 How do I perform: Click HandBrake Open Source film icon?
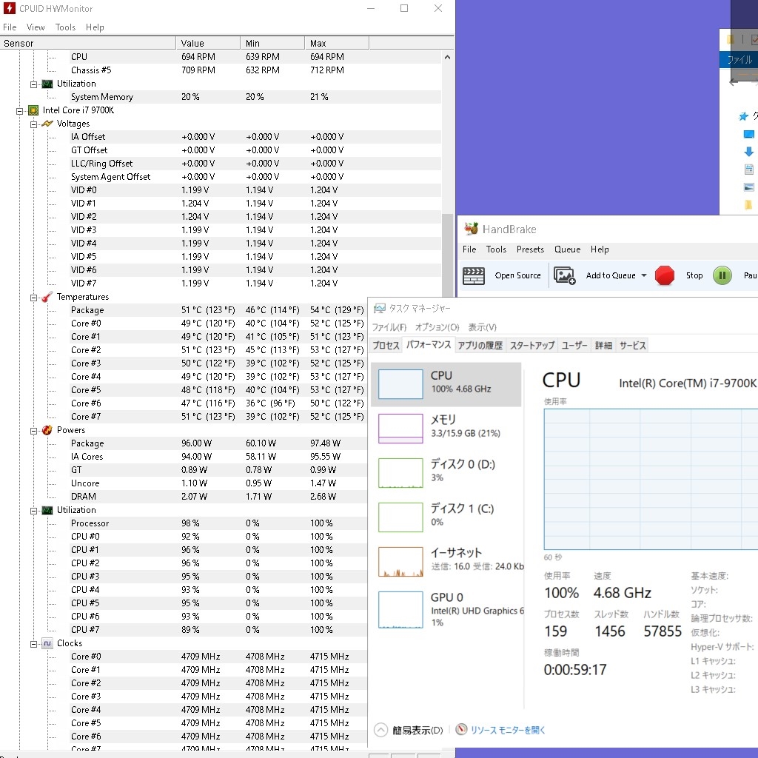[x=474, y=275]
